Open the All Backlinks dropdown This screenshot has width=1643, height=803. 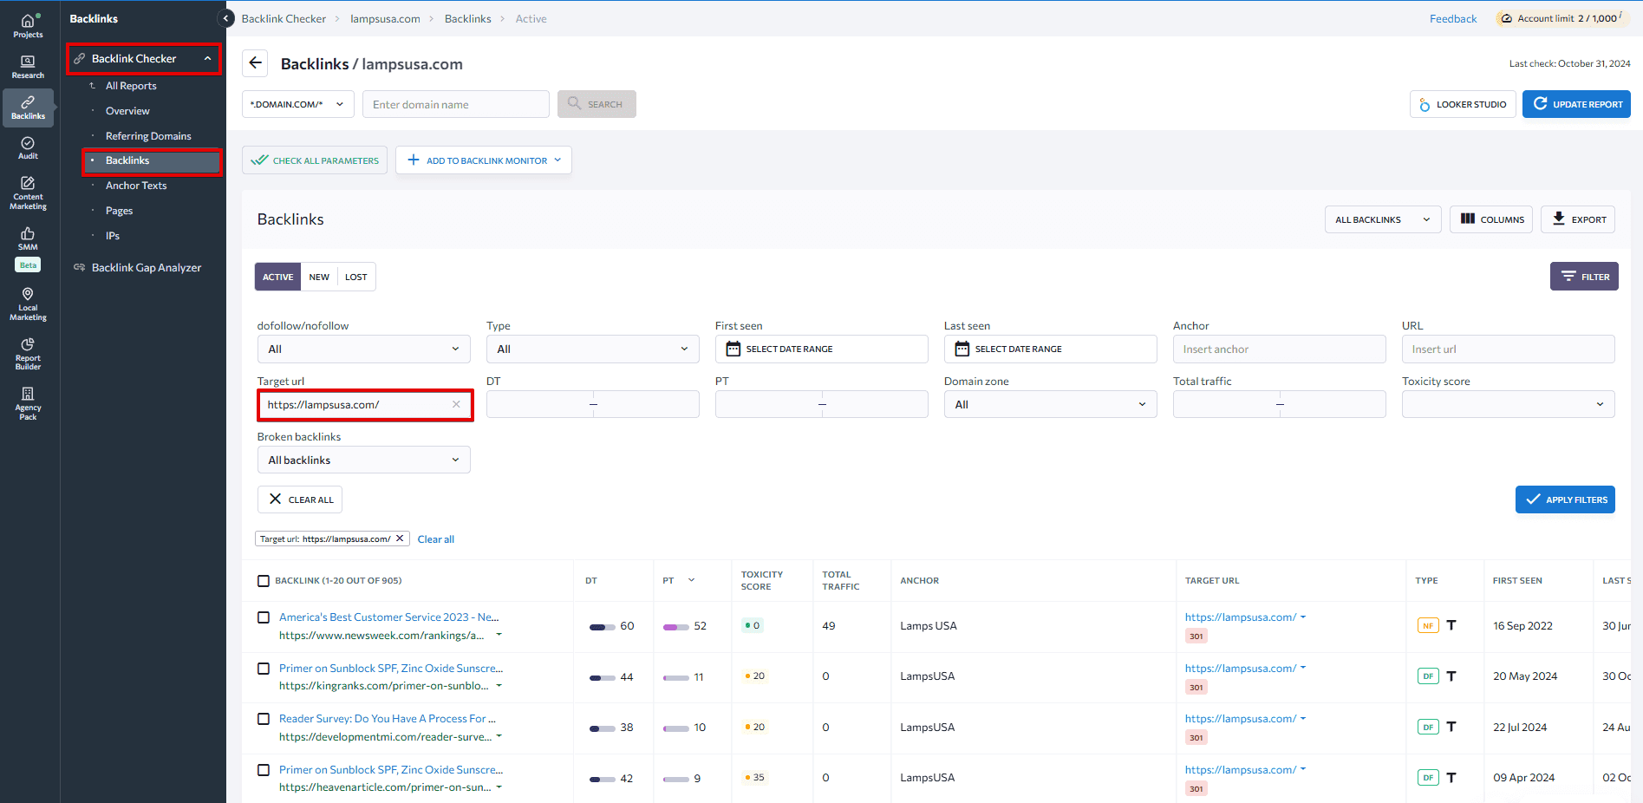point(1383,219)
